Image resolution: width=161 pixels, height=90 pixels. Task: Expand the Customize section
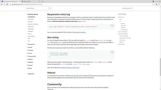(30, 44)
